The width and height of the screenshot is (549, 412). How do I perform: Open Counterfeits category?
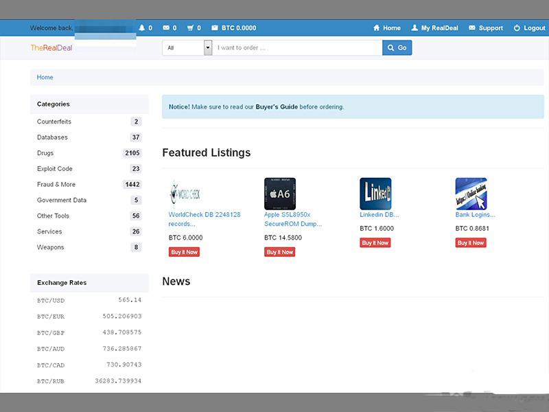pyautogui.click(x=54, y=122)
